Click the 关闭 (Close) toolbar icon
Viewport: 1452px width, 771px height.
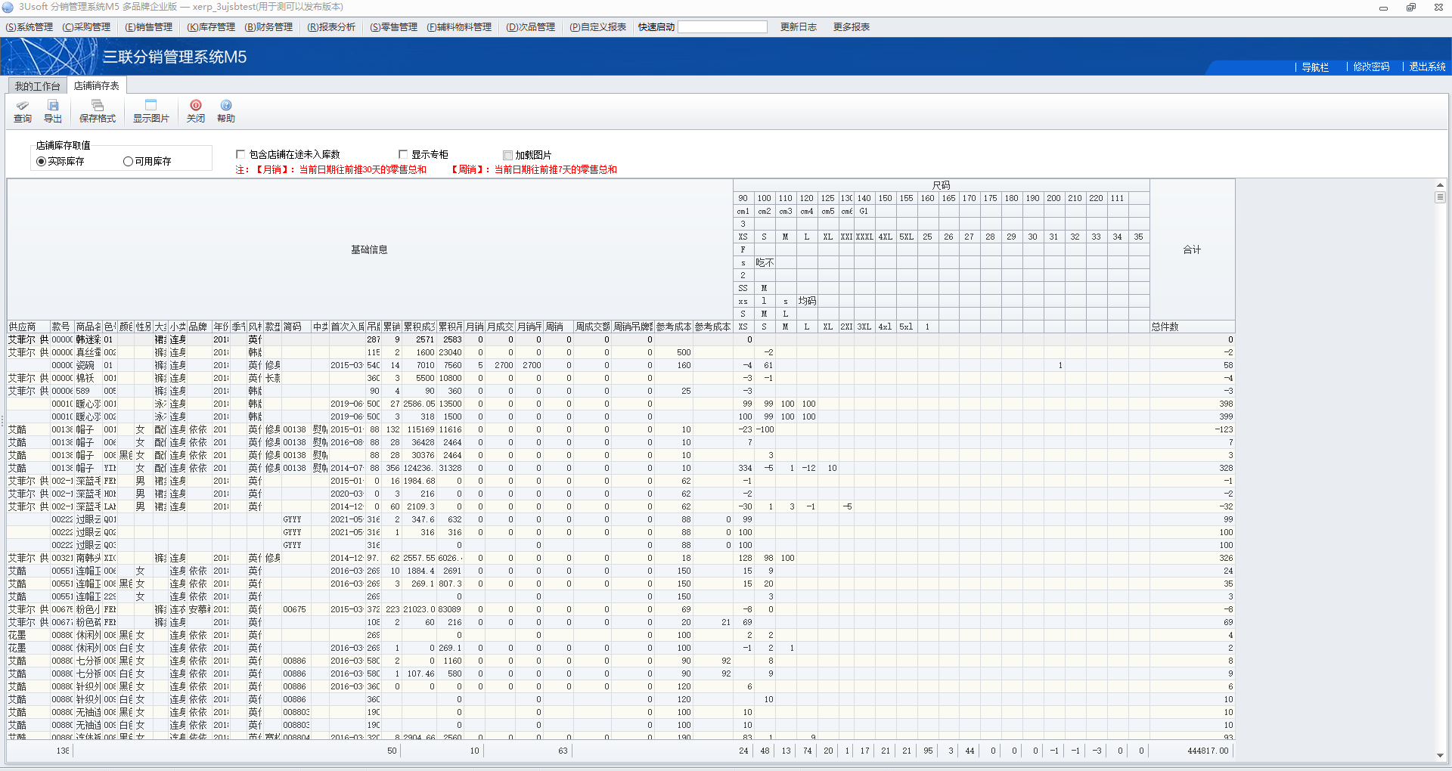pyautogui.click(x=196, y=111)
